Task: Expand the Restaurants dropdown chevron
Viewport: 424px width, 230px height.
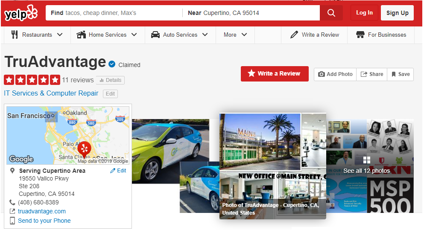Action: point(60,35)
